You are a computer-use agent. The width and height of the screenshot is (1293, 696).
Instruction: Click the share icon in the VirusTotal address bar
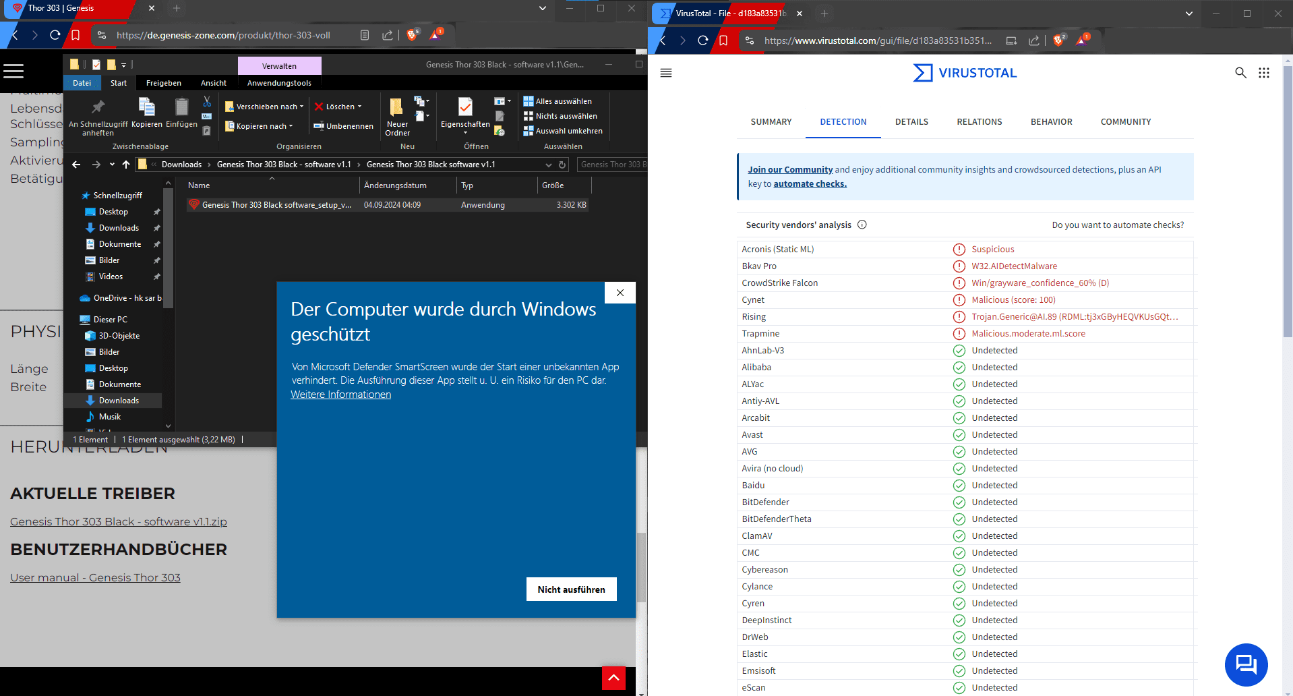tap(1033, 40)
